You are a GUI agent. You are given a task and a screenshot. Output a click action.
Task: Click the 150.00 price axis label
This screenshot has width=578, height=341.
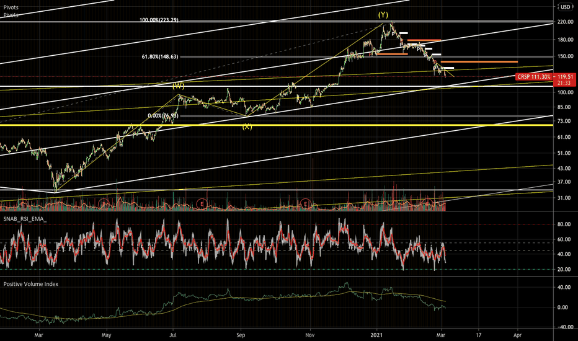566,56
